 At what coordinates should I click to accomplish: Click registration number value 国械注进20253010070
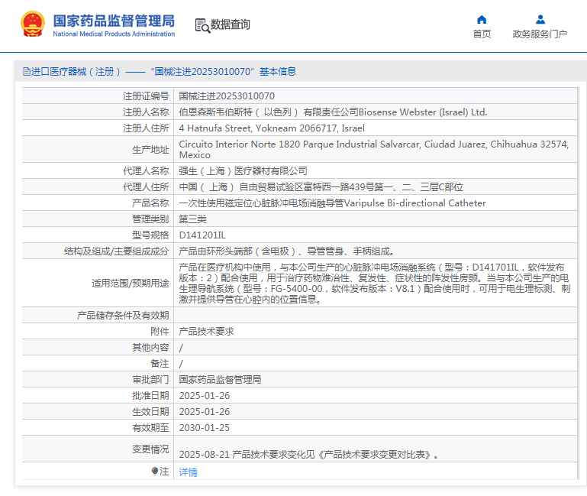pyautogui.click(x=227, y=96)
